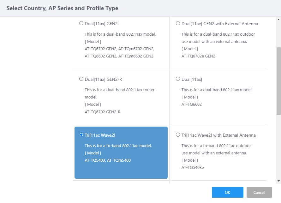The height and width of the screenshot is (203, 281).
Task: Click the dialog title 'Select Country, AP Series and Profile Type'
Action: tap(62, 8)
